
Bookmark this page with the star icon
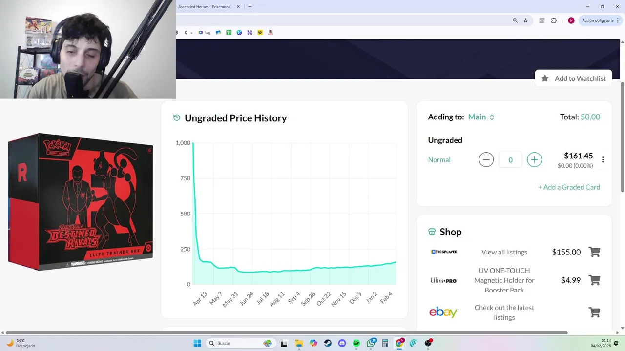pos(526,20)
